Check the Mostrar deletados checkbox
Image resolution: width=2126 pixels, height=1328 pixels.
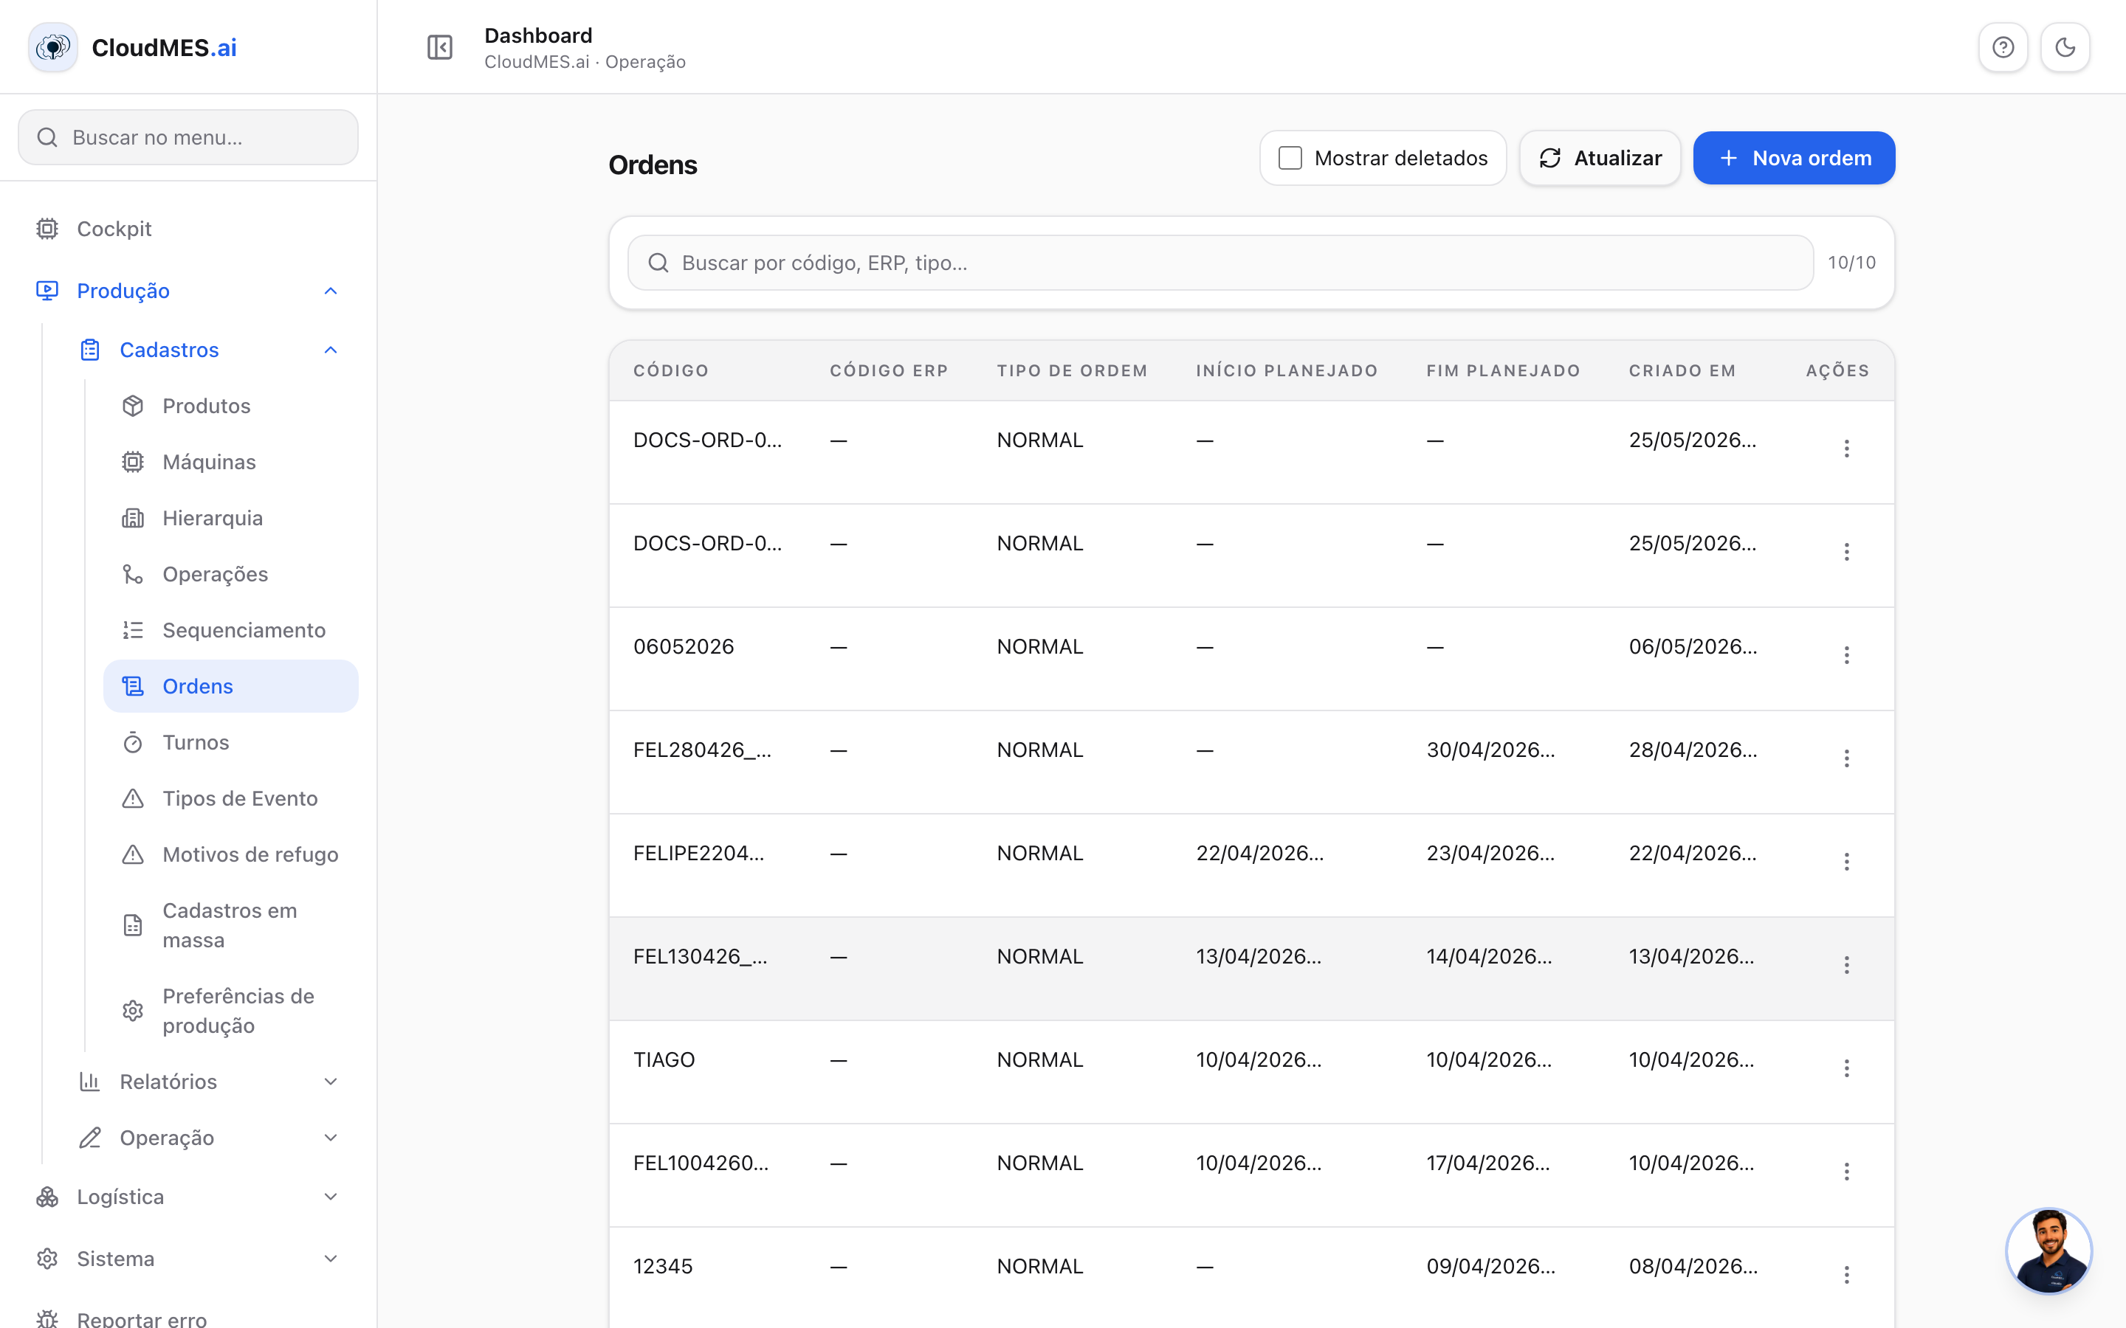(x=1290, y=158)
